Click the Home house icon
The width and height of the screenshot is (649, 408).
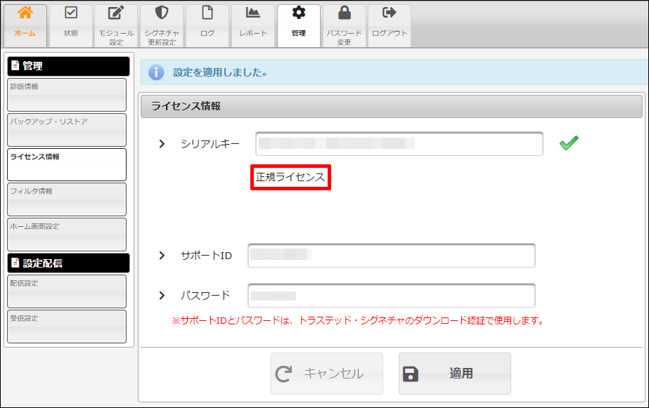[25, 13]
